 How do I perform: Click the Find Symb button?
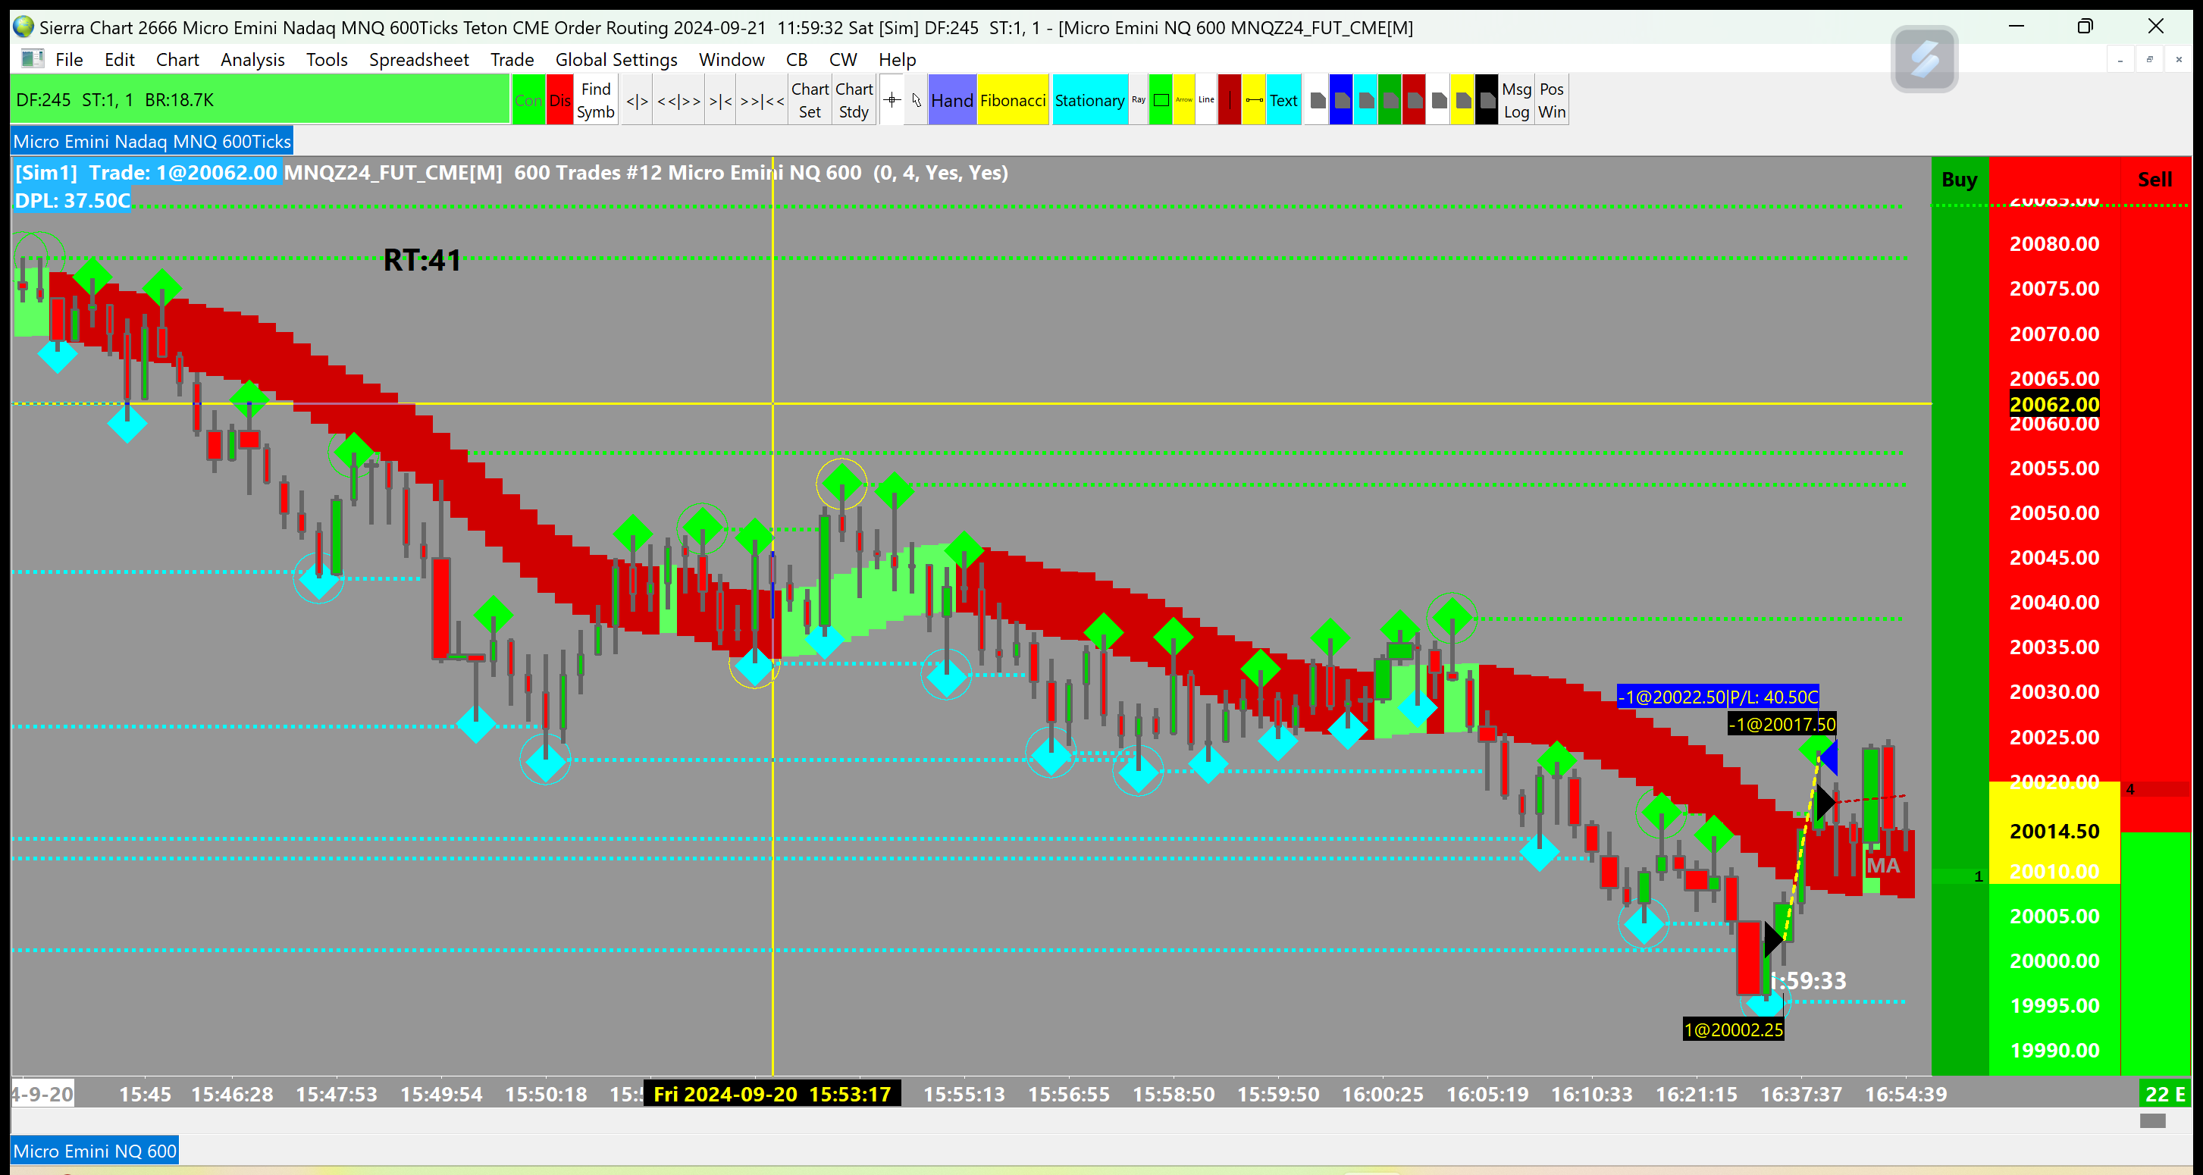coord(595,100)
